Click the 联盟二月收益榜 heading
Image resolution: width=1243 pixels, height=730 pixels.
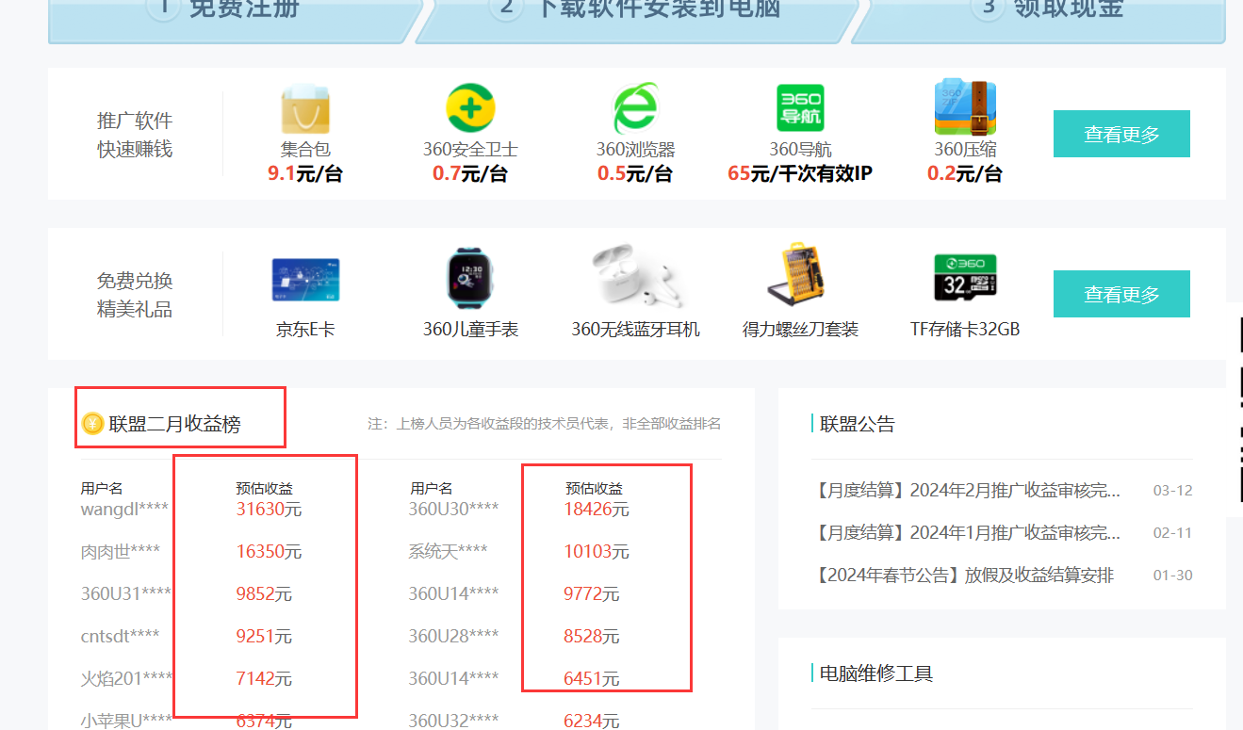(175, 425)
